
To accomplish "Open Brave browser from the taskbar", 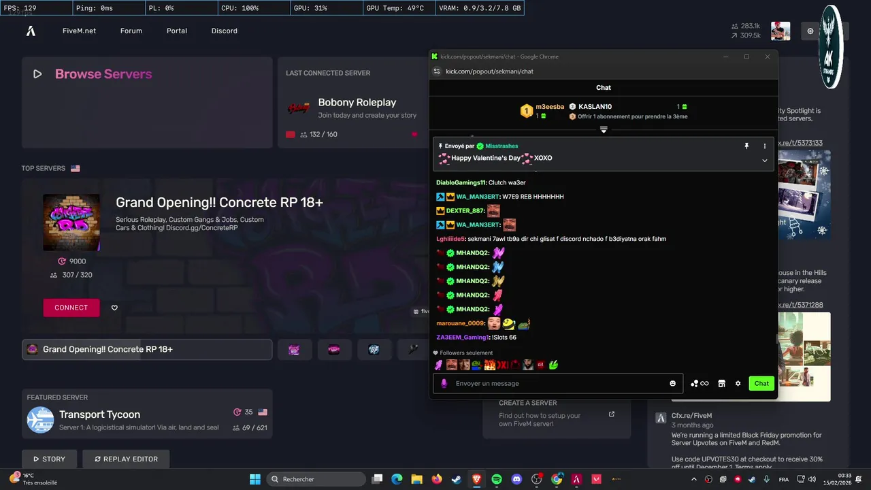I will [x=476, y=479].
